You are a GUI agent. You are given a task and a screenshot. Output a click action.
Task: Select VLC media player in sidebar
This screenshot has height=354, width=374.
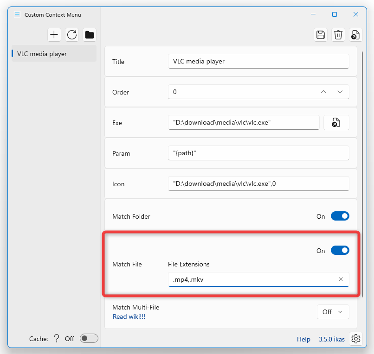[x=54, y=54]
